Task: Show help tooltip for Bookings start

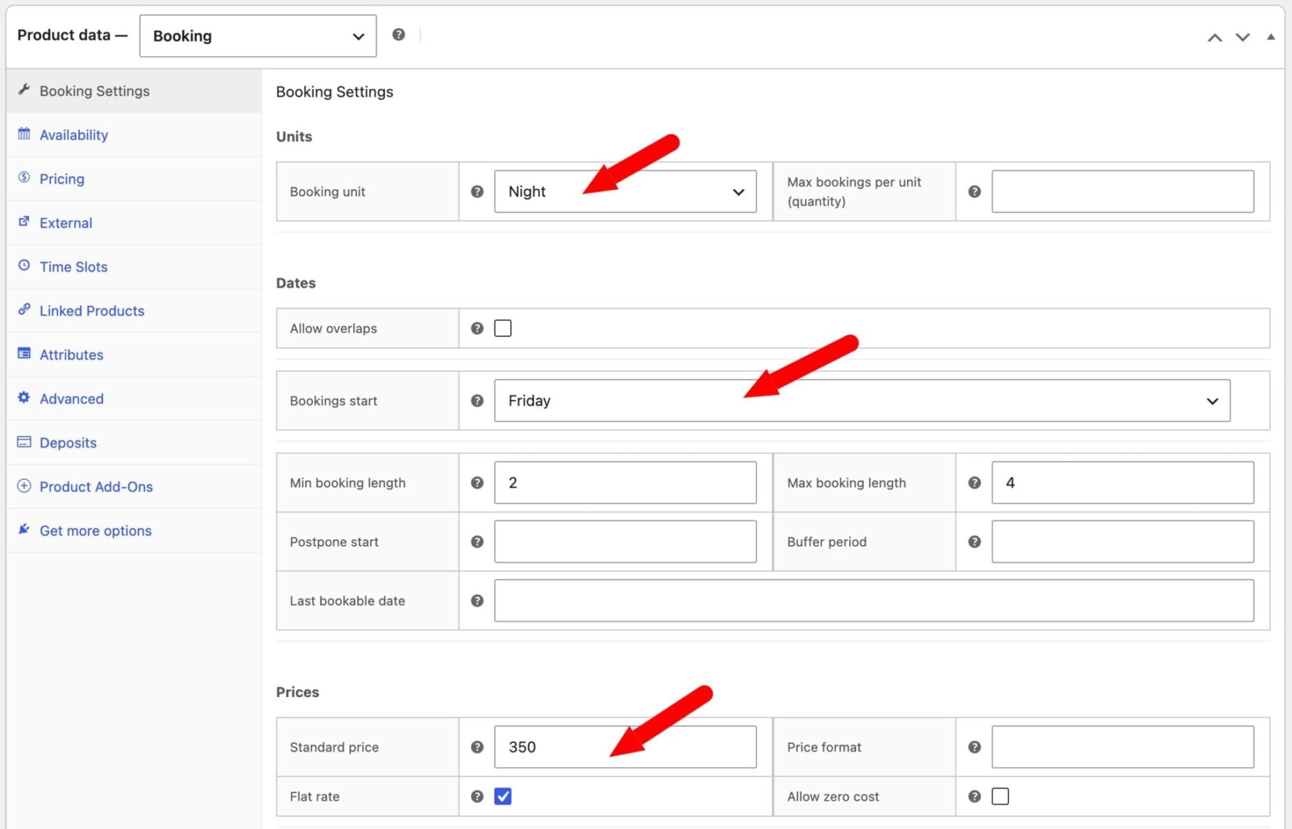Action: click(477, 401)
